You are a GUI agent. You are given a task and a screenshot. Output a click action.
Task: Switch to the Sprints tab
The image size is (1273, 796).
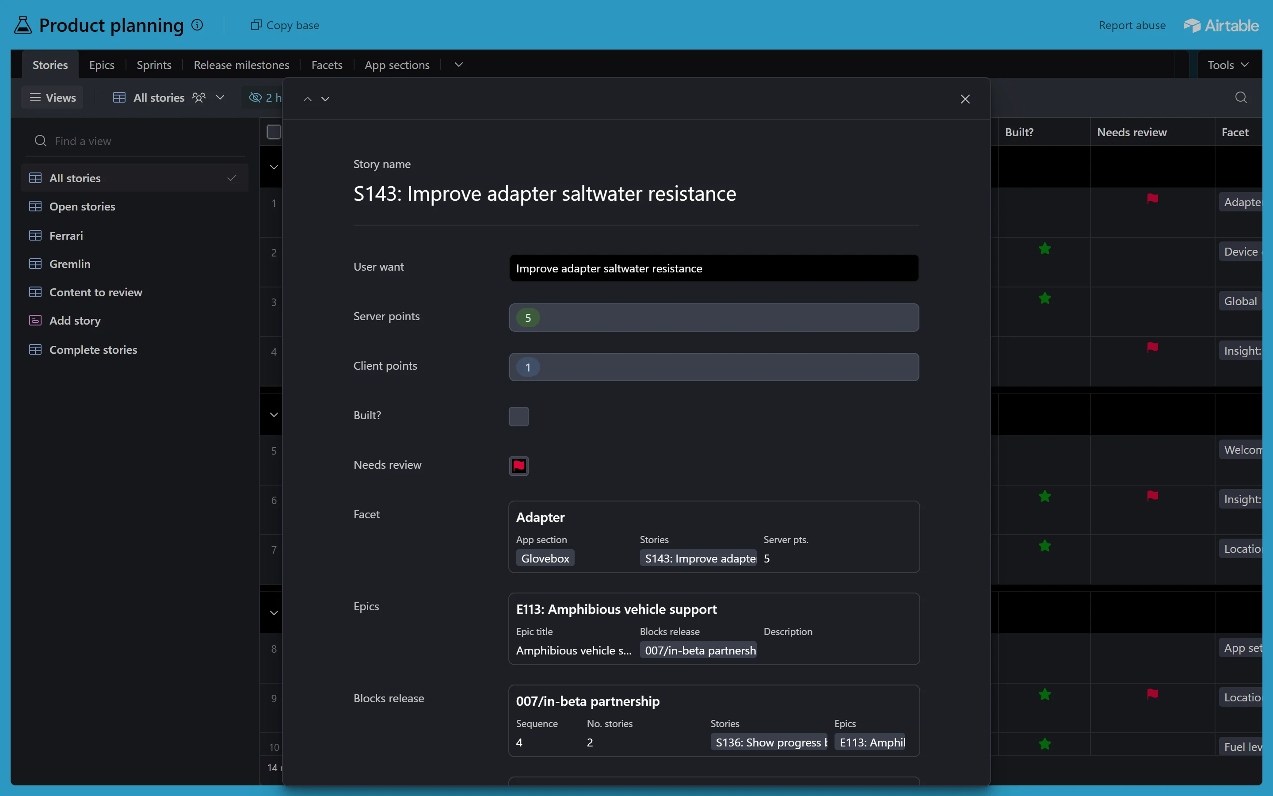pyautogui.click(x=154, y=65)
